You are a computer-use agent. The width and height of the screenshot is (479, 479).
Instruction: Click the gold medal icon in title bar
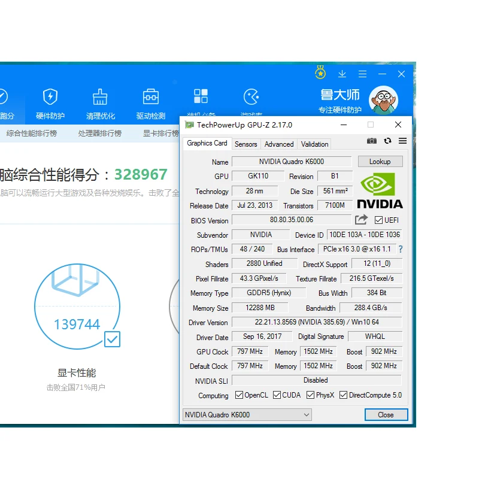(320, 72)
